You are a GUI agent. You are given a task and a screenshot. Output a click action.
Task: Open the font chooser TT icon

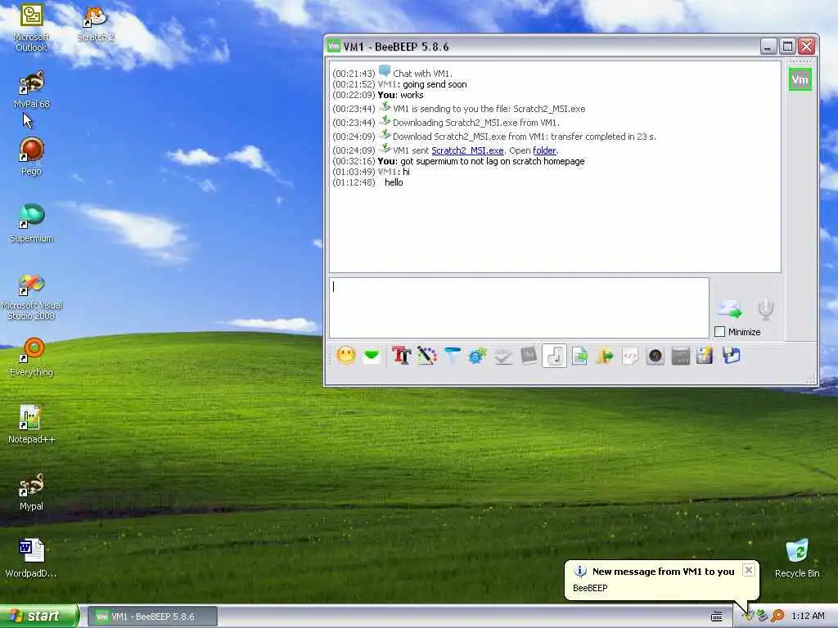[401, 355]
